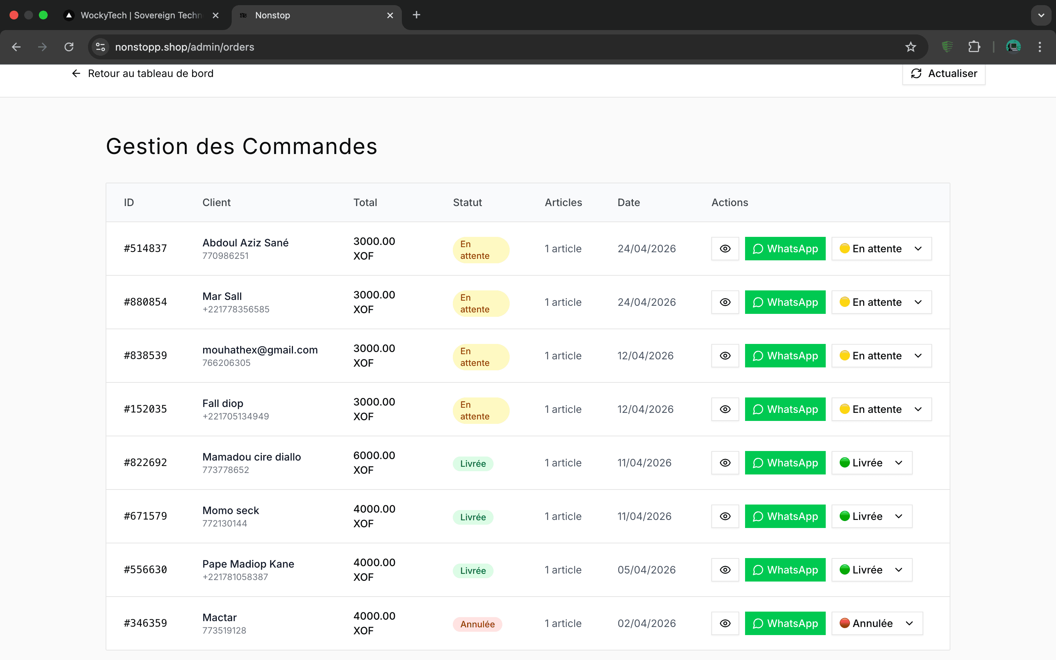Contact Momo seck via WhatsApp

[x=785, y=516]
